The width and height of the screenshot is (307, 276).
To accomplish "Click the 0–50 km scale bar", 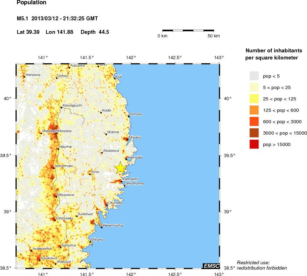I will (x=188, y=31).
